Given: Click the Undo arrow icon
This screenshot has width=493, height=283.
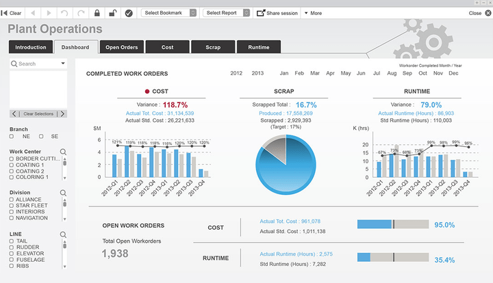Looking at the screenshot, I should [65, 13].
